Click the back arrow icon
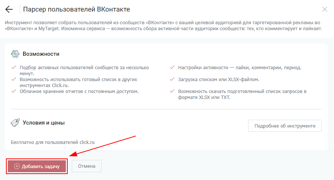 [9, 9]
